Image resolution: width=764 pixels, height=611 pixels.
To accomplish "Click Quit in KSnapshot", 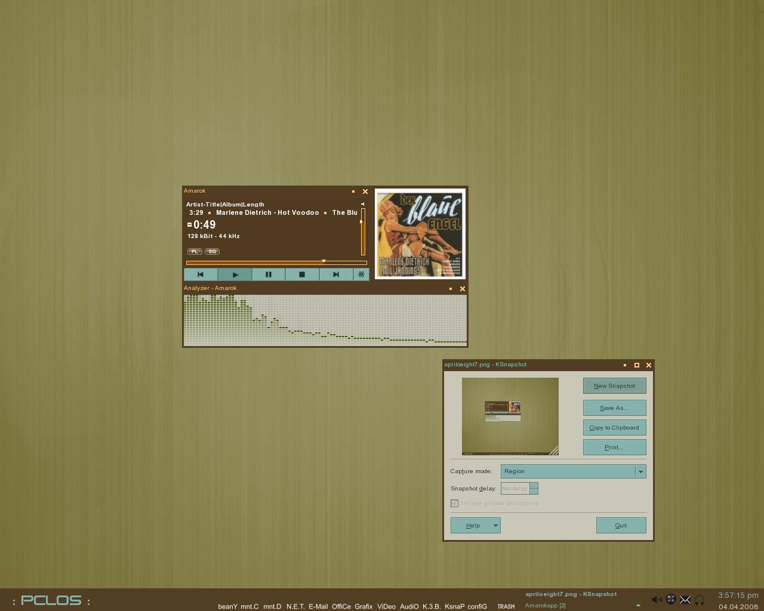I will pos(621,526).
